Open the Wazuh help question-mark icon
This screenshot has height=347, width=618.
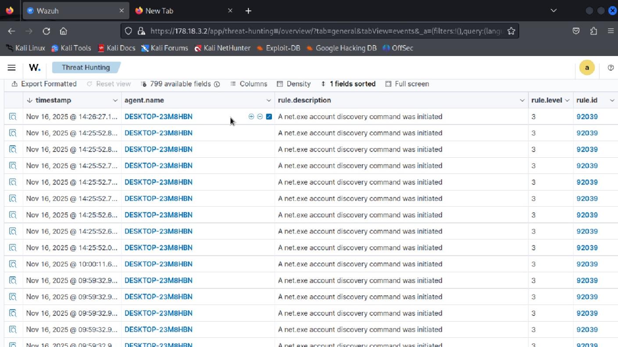611,67
